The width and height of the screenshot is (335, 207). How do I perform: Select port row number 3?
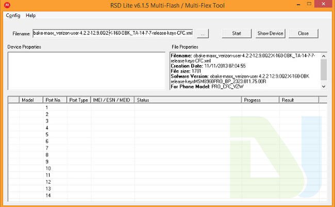pos(167,121)
